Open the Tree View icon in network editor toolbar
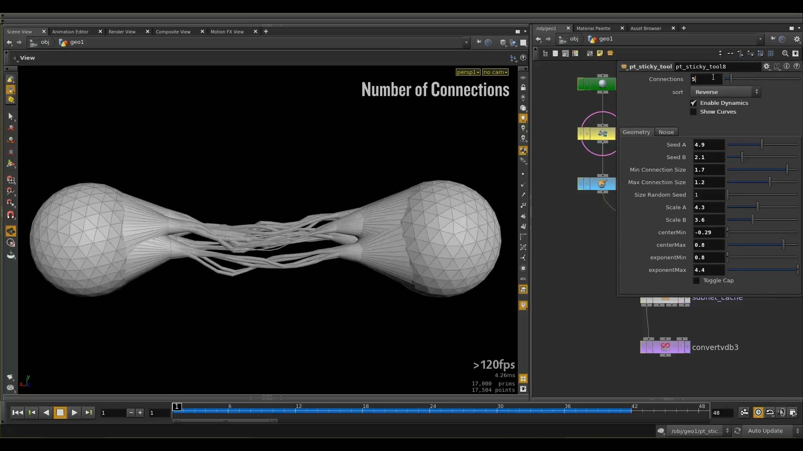Screen dimensions: 803x451 pyautogui.click(x=545, y=53)
